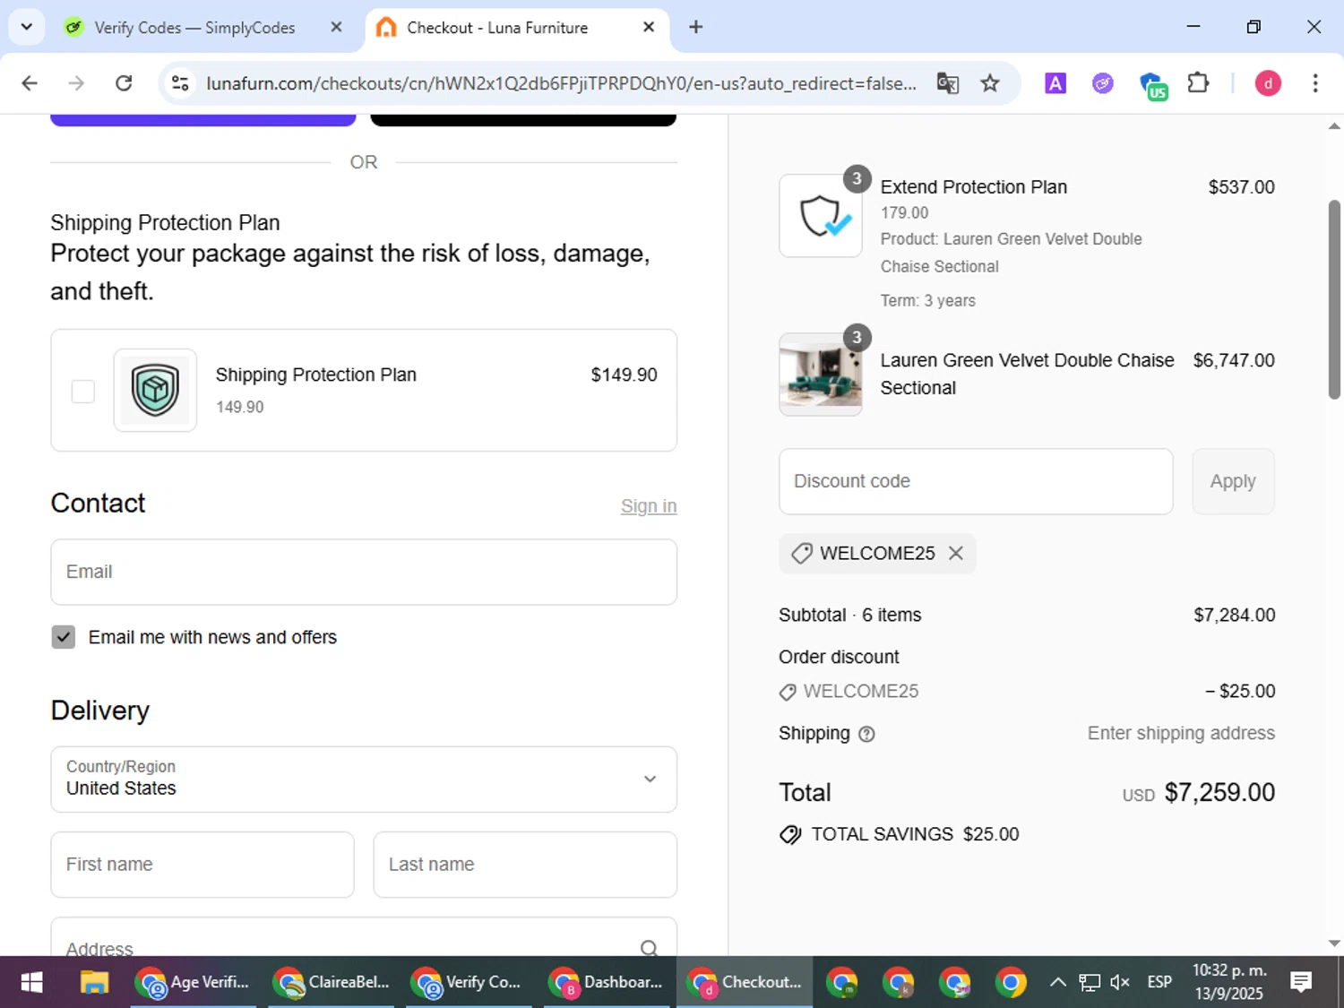Remove the WELCOME25 discount code
Viewport: 1344px width, 1008px height.
(956, 553)
